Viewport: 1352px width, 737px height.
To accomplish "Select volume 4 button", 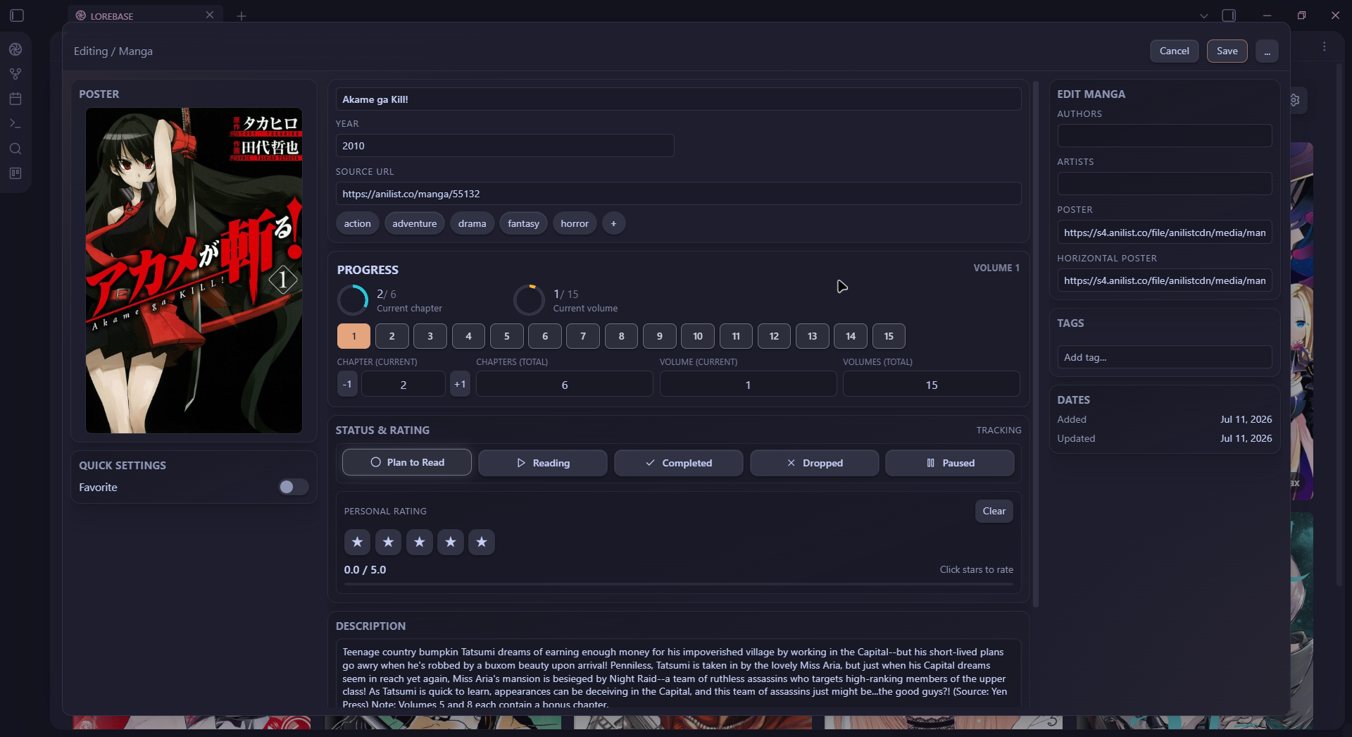I will [469, 336].
